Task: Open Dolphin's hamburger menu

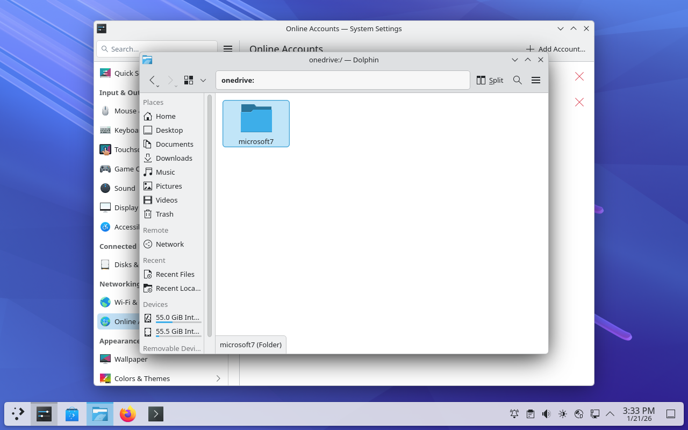Action: pyautogui.click(x=535, y=80)
